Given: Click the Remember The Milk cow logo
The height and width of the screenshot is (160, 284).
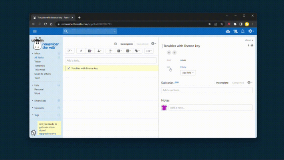Looking at the screenshot, I should (x=45, y=44).
